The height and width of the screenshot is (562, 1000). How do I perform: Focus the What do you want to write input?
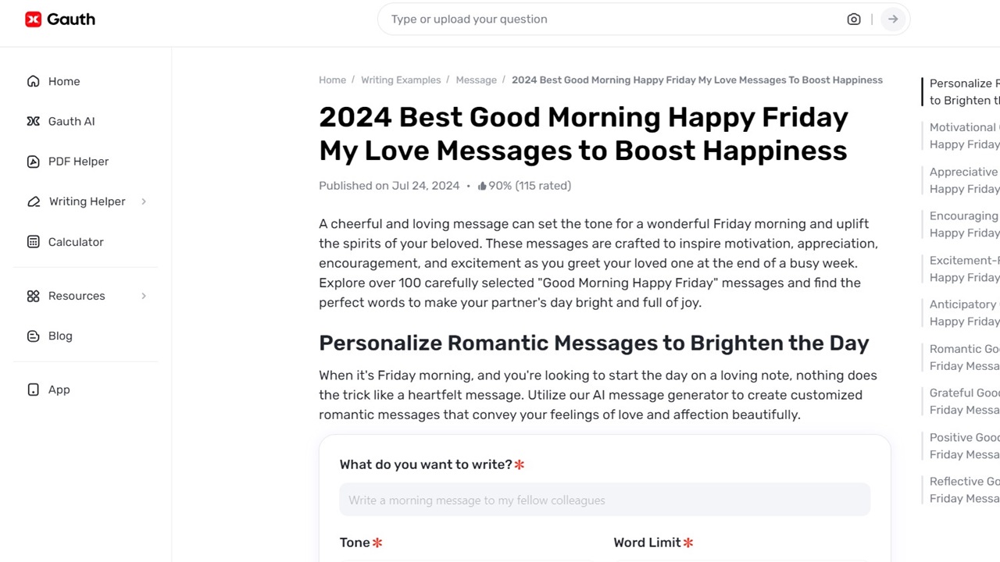605,500
